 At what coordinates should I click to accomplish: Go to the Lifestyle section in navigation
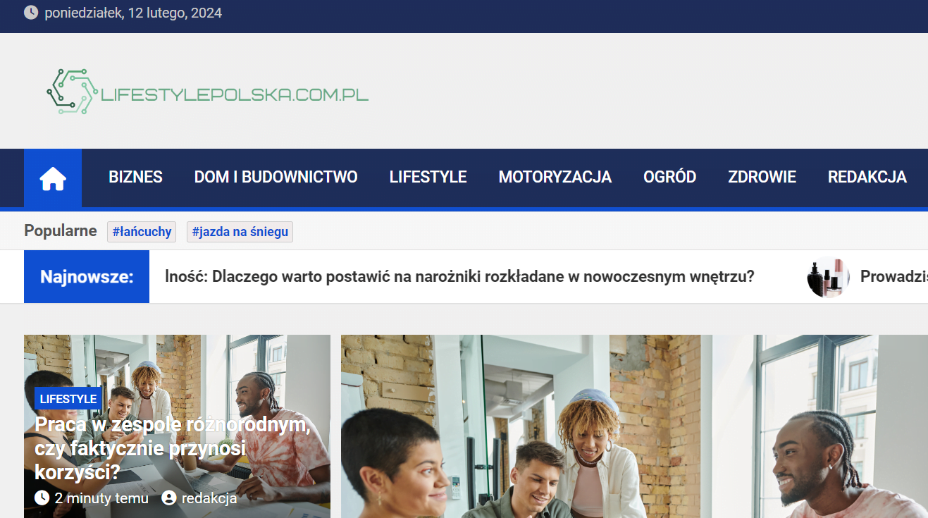tap(428, 177)
